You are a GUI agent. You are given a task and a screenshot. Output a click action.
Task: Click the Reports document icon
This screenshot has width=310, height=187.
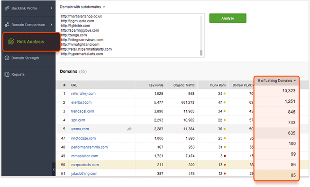point(7,74)
